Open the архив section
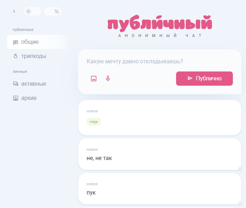246x208 pixels. coord(38,98)
